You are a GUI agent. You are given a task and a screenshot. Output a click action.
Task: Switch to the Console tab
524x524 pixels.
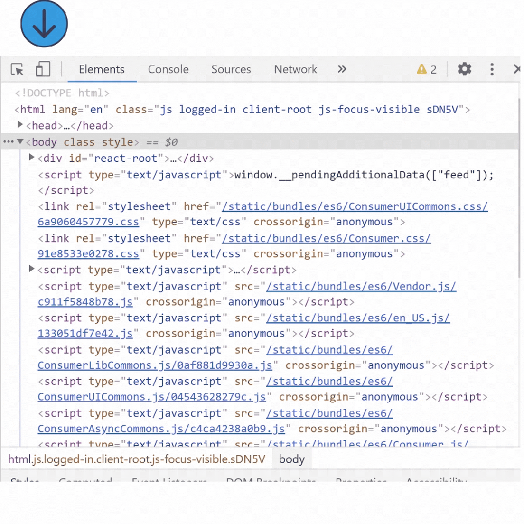pos(168,70)
